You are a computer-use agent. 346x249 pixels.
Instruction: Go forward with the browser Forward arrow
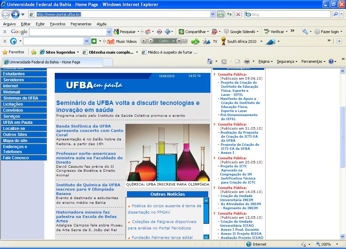click(15, 15)
